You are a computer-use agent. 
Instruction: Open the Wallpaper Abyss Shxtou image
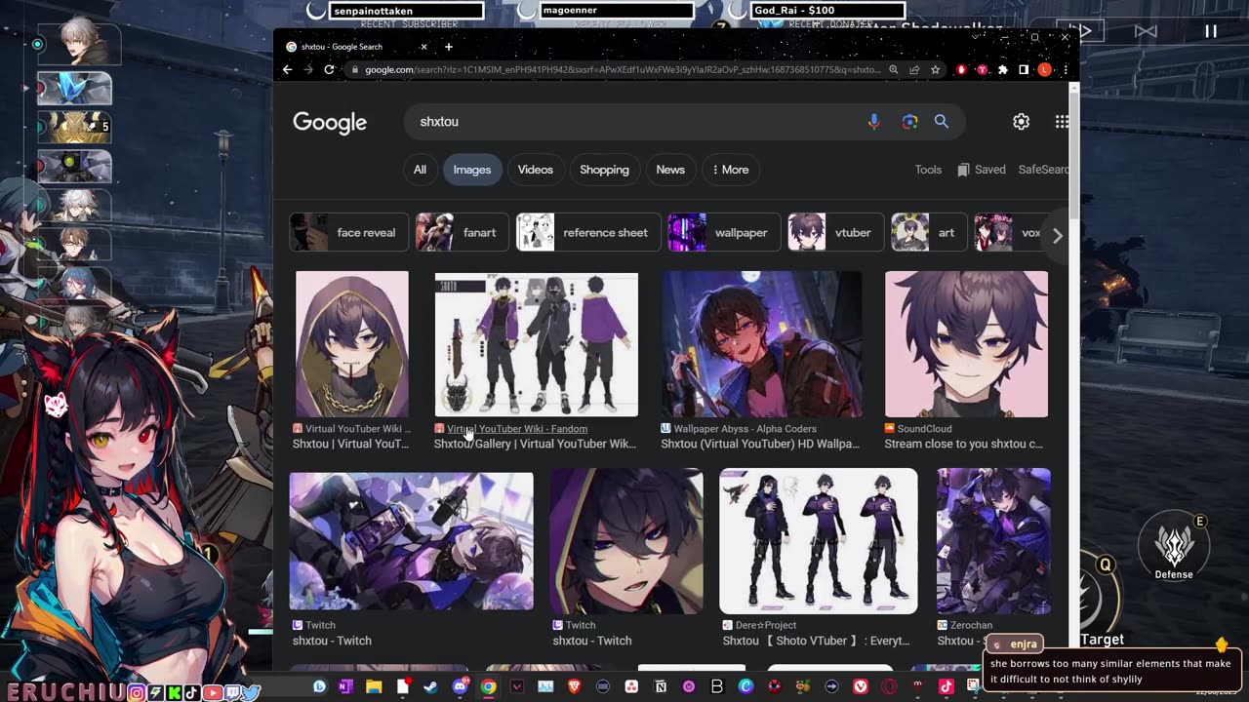pyautogui.click(x=762, y=344)
